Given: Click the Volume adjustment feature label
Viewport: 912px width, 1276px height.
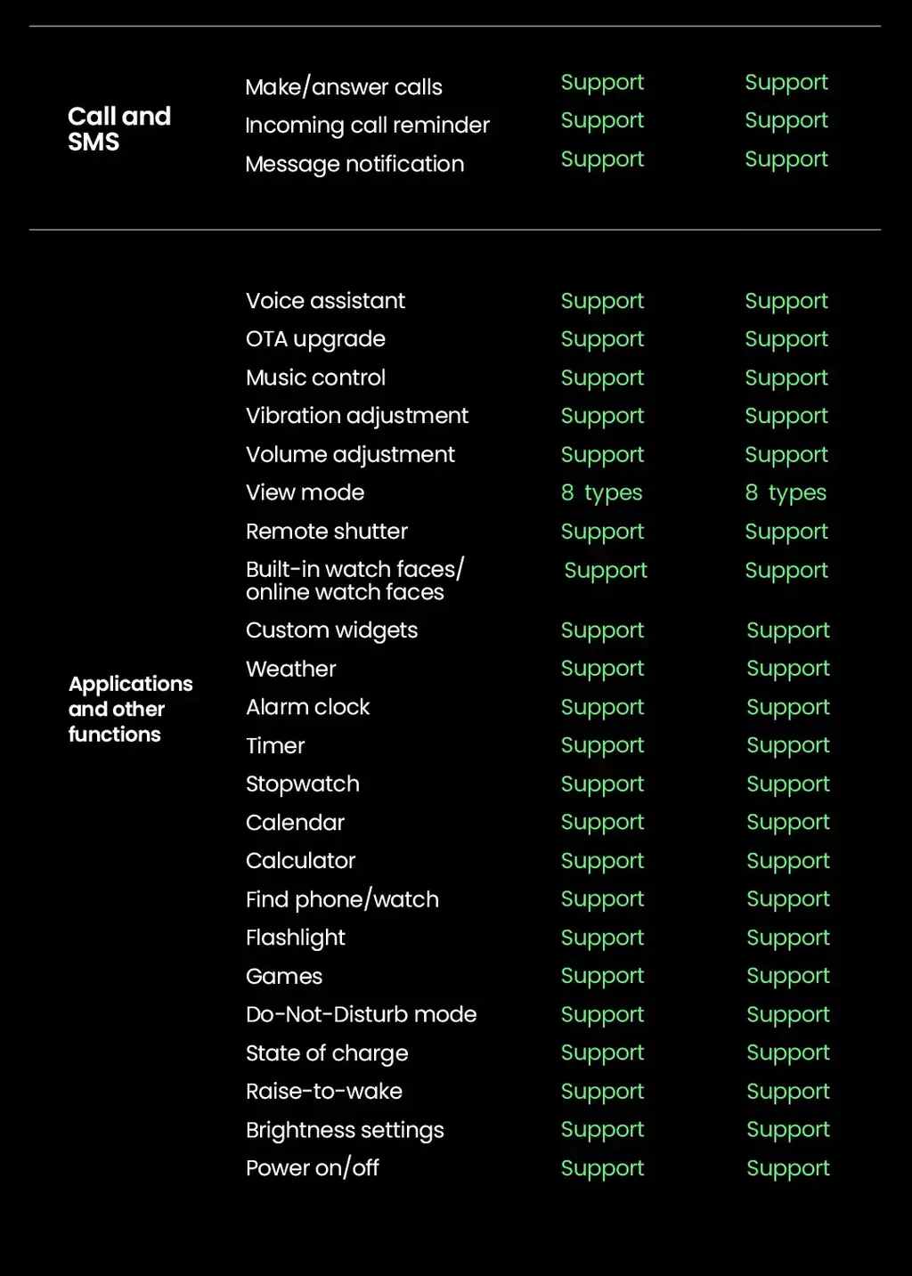Looking at the screenshot, I should [x=350, y=454].
